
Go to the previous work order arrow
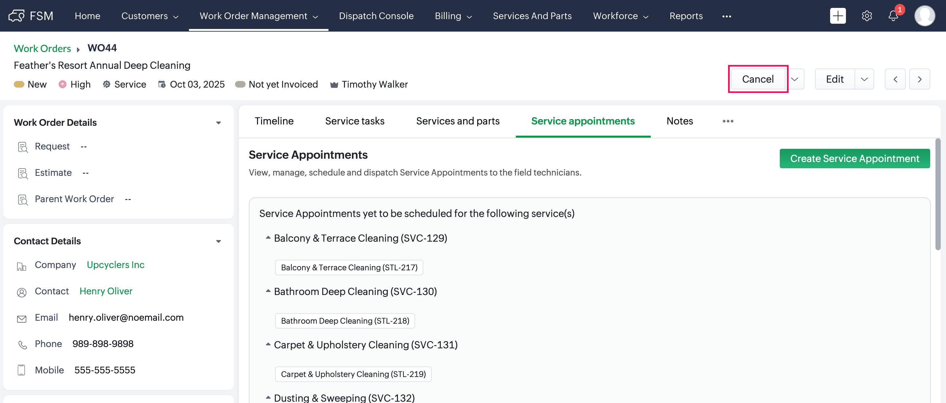895,79
